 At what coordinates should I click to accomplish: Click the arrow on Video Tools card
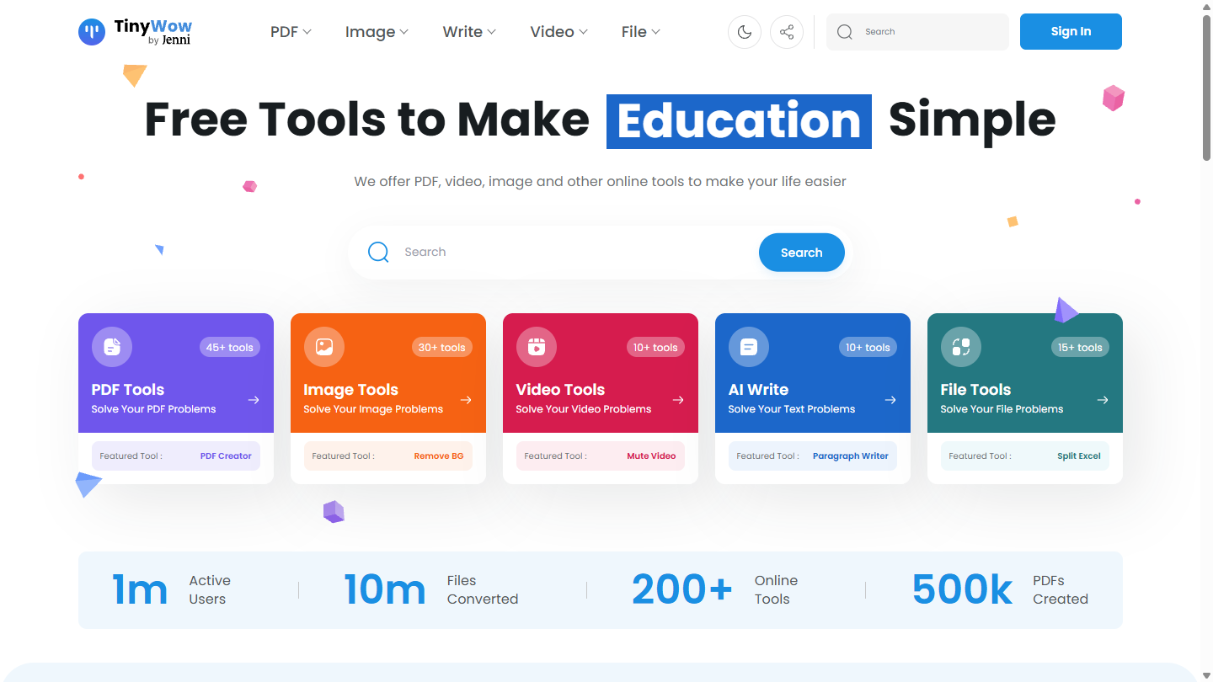tap(678, 400)
